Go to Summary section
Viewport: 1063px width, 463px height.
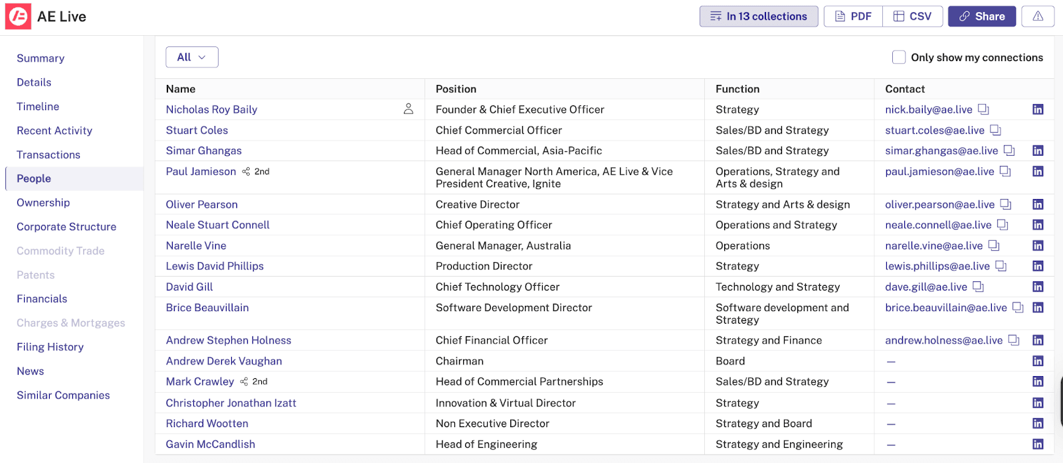point(41,58)
